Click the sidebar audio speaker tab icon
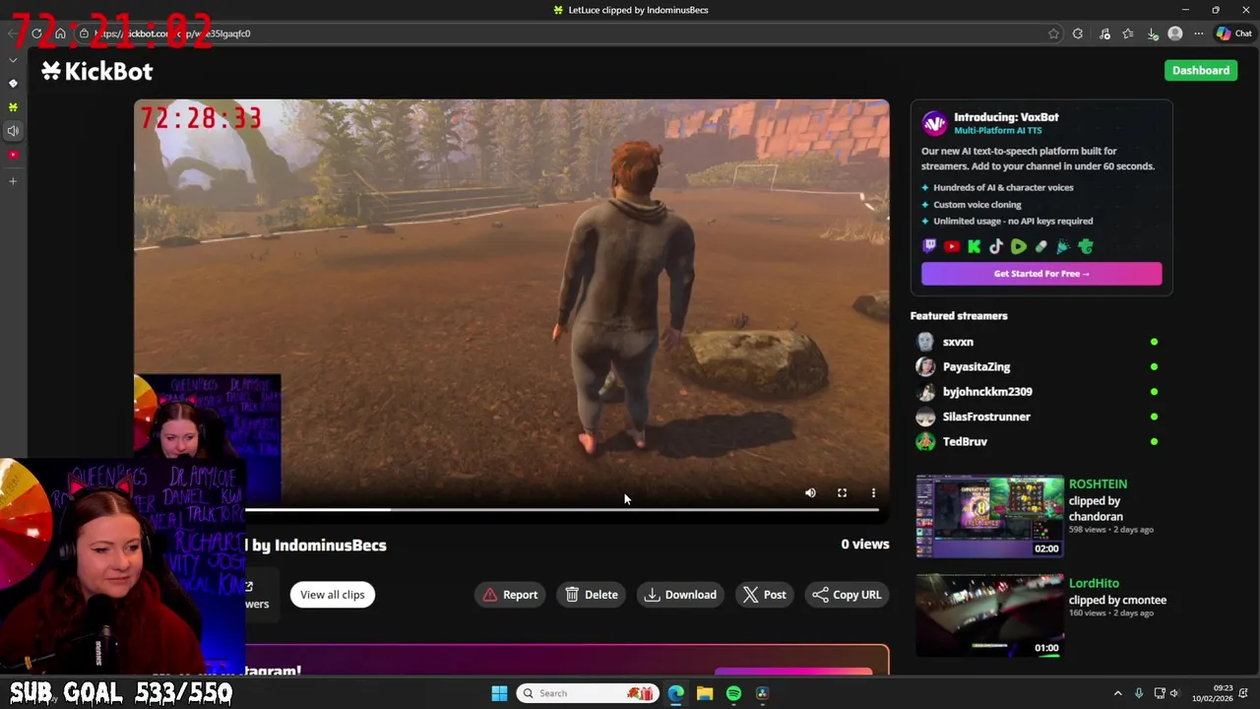This screenshot has height=709, width=1260. [13, 131]
